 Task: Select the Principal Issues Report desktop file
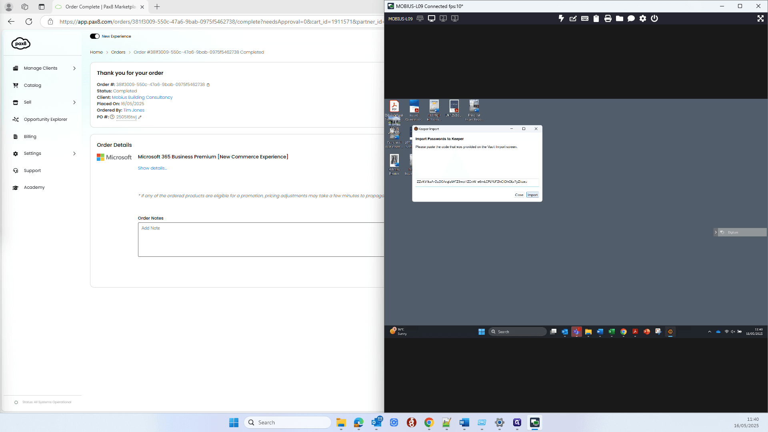click(474, 110)
